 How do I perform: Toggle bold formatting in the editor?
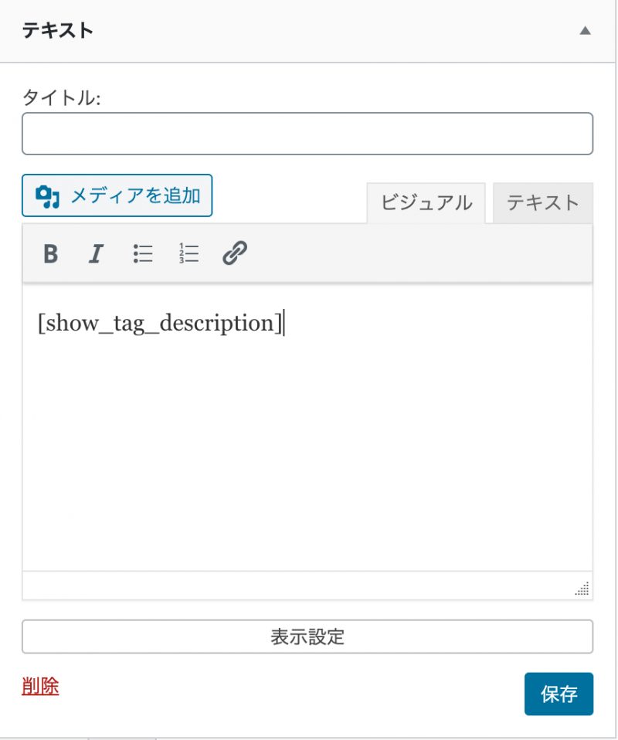51,253
